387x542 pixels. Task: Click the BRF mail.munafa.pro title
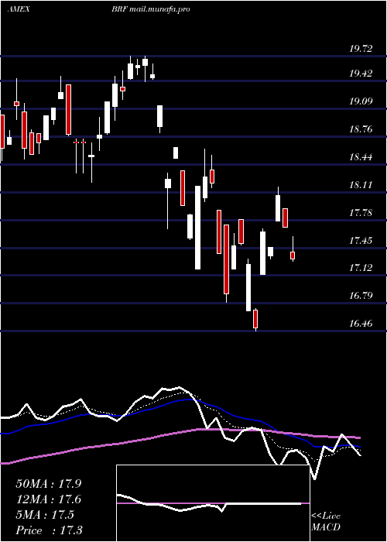(151, 9)
